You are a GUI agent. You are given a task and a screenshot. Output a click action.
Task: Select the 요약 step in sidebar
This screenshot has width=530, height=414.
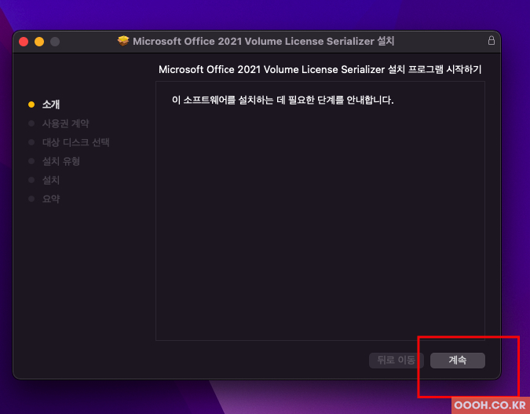pos(51,199)
